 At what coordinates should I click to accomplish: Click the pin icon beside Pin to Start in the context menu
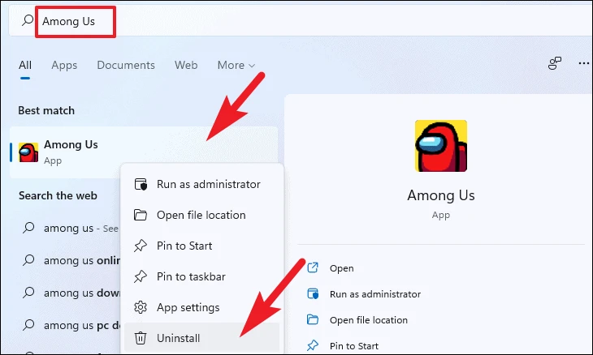pos(141,246)
